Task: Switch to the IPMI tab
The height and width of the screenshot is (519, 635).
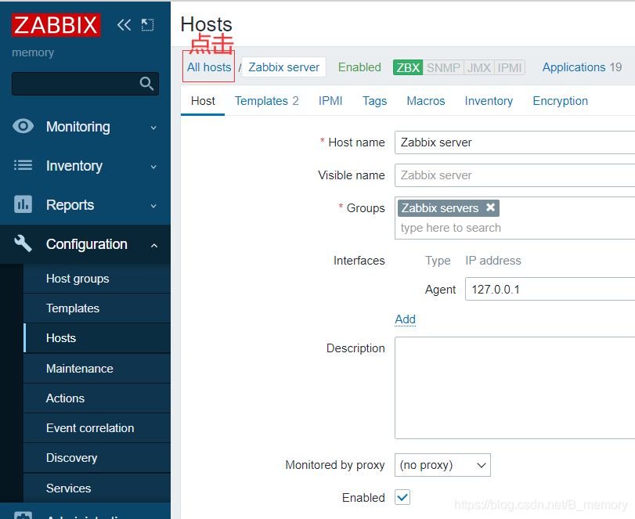Action: [x=330, y=101]
